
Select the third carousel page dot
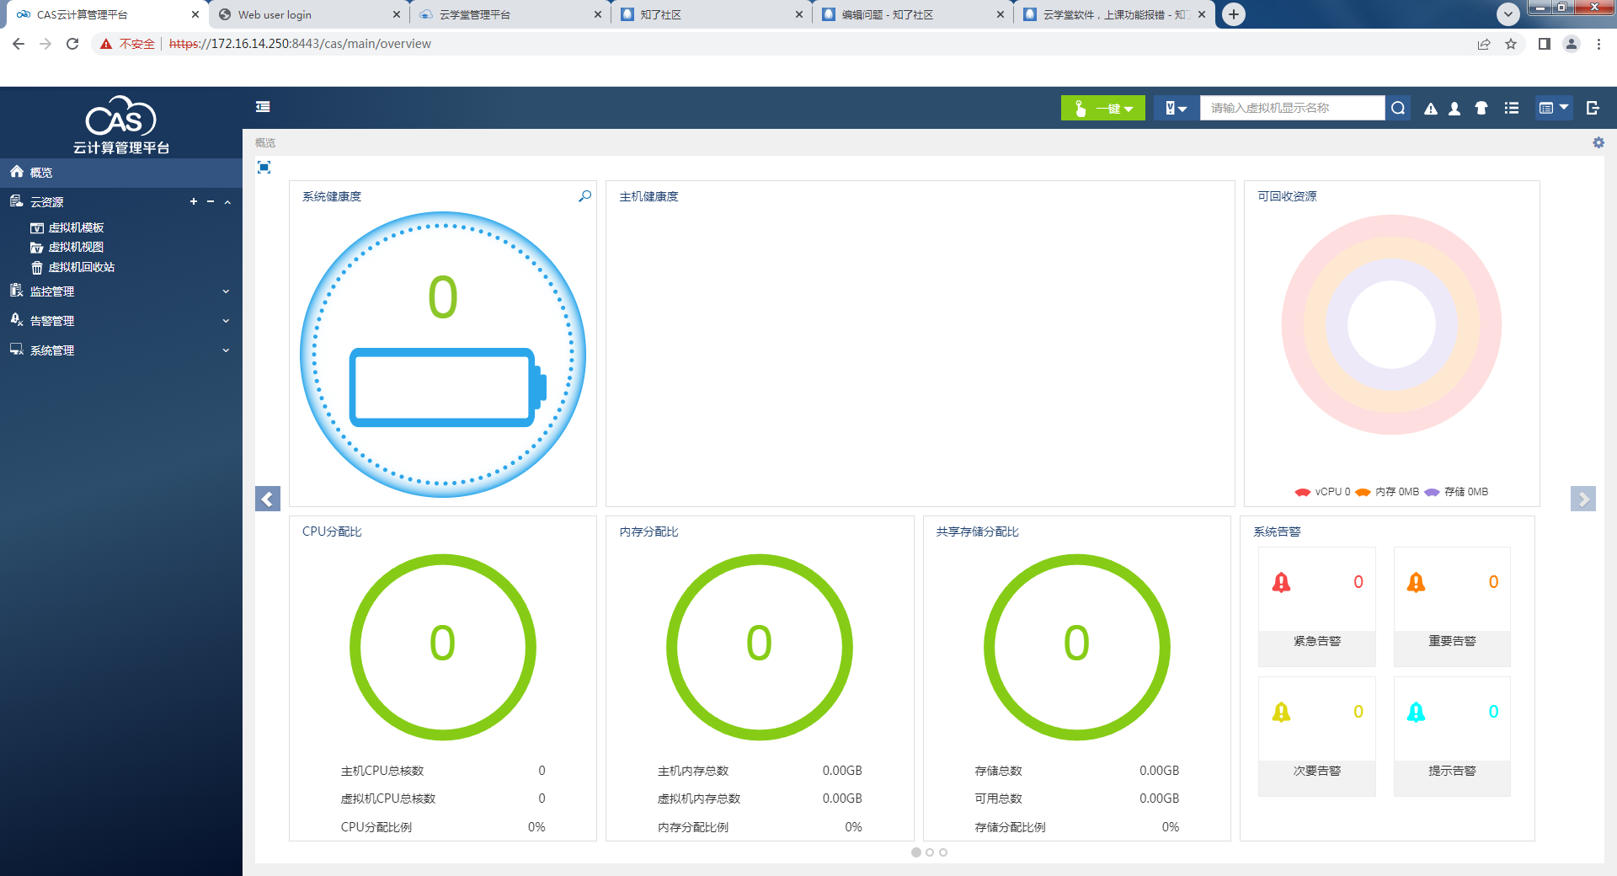pyautogui.click(x=943, y=852)
